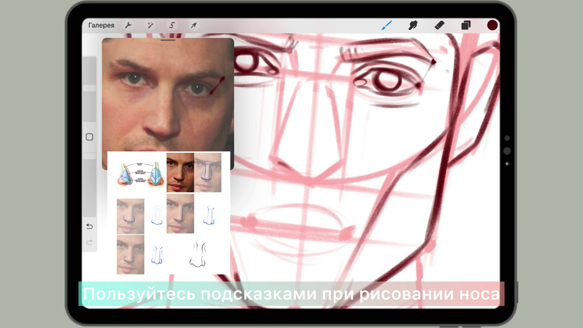This screenshot has height=328, width=583.
Task: Activate the Transform arrow tool
Action: [x=194, y=26]
